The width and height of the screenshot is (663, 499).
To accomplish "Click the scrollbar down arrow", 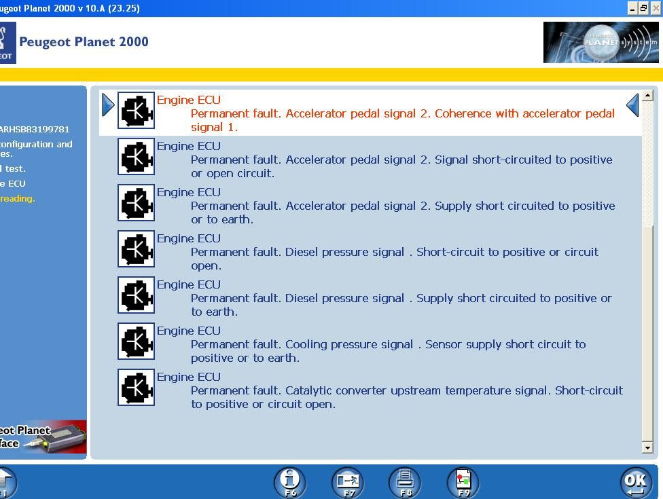I will (647, 447).
